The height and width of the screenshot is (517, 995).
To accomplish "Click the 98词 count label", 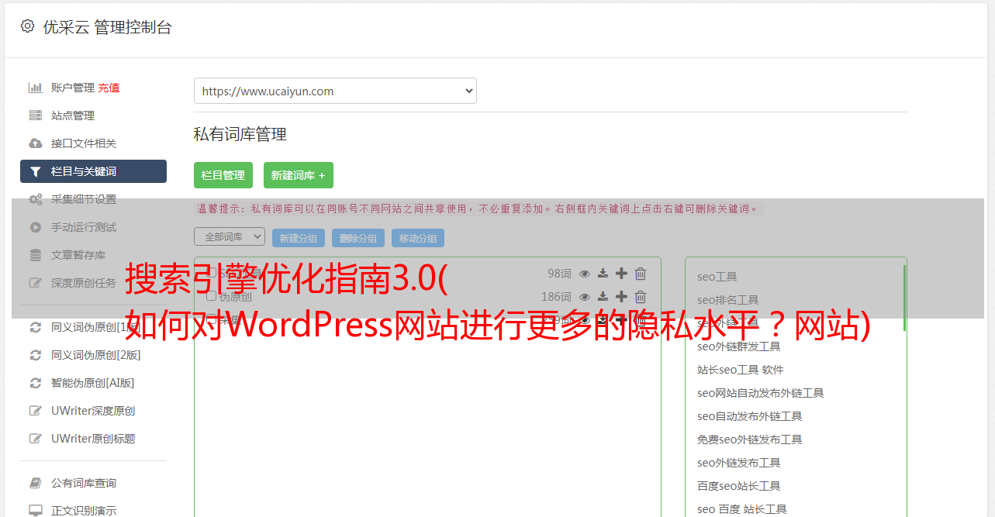I will 559,274.
